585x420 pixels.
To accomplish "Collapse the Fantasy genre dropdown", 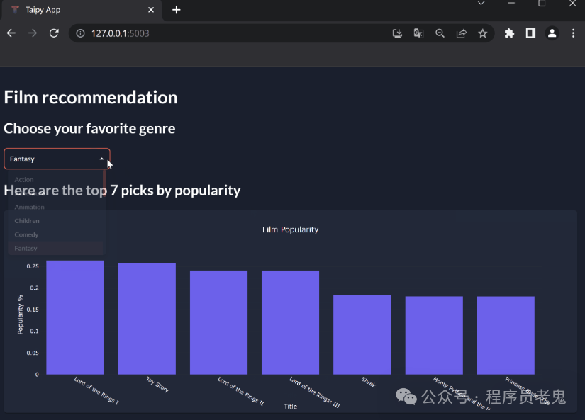I will pyautogui.click(x=57, y=159).
